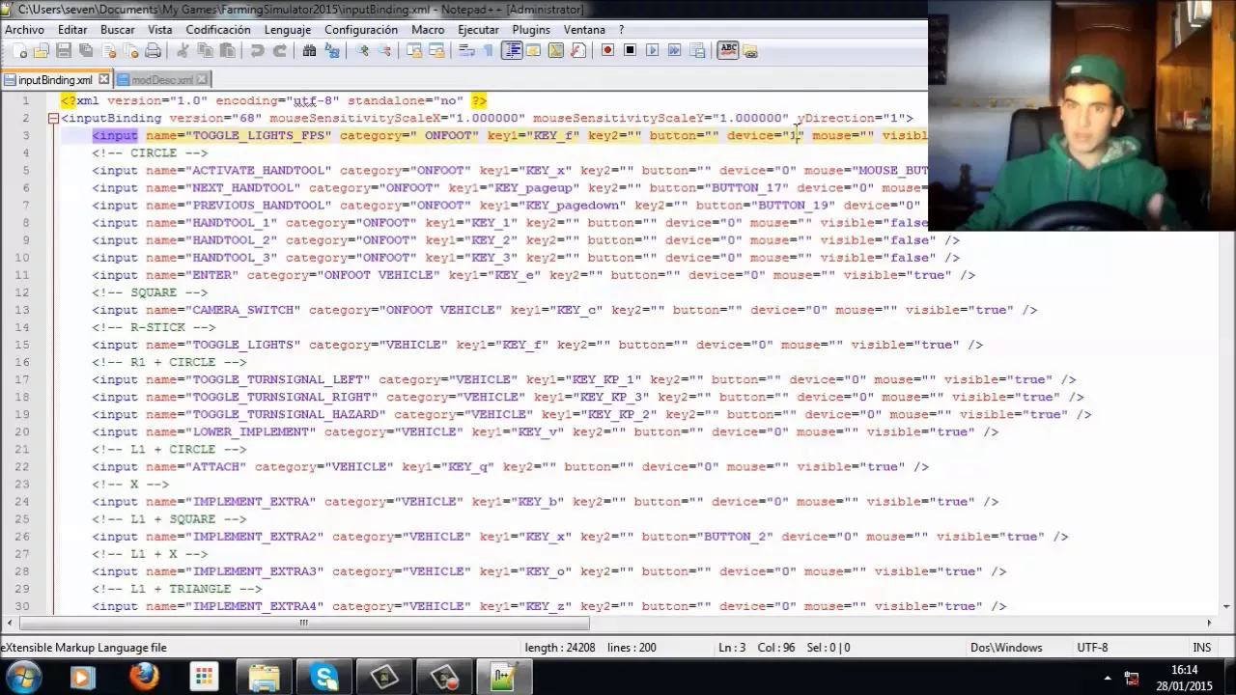Open the ? help menu
The height and width of the screenshot is (695, 1236).
coord(621,30)
